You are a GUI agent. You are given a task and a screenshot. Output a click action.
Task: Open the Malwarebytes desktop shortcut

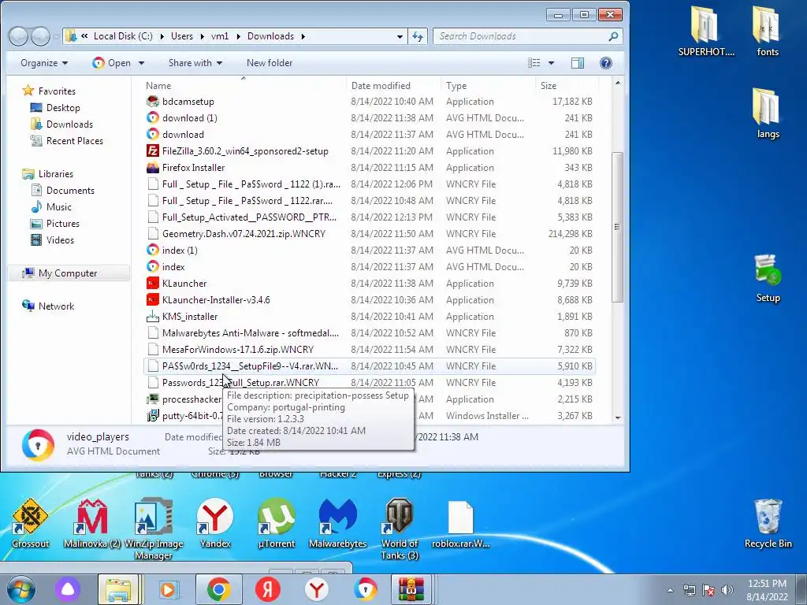tap(337, 523)
